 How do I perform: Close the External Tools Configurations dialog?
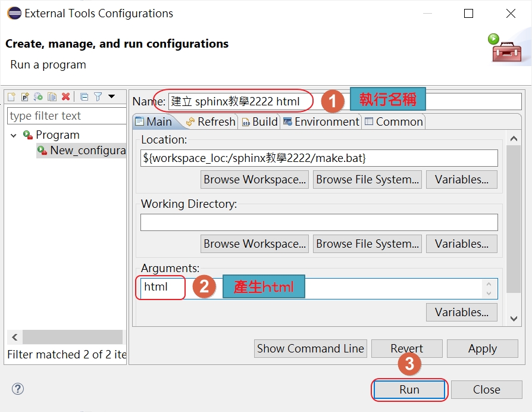(487, 389)
